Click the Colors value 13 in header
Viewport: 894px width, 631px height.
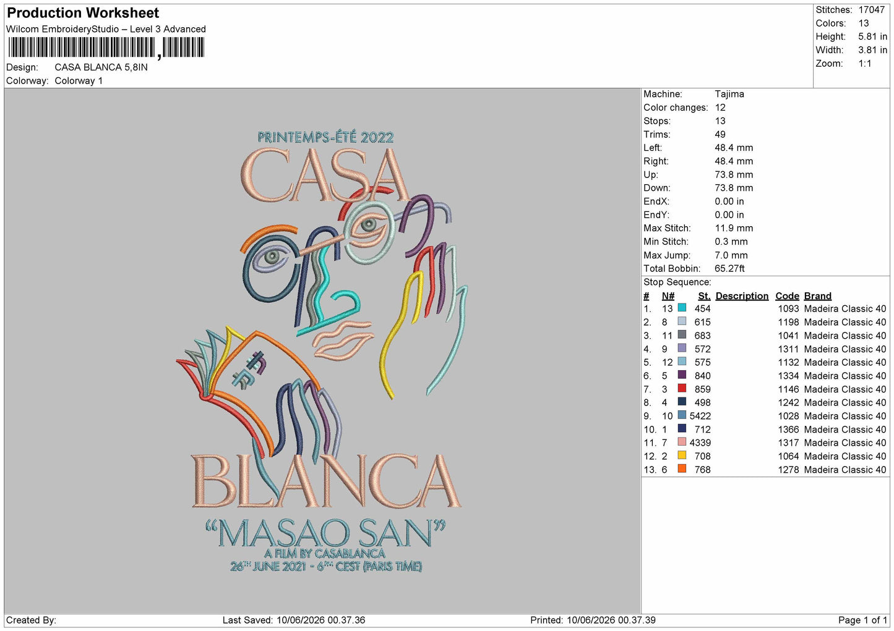coord(864,23)
